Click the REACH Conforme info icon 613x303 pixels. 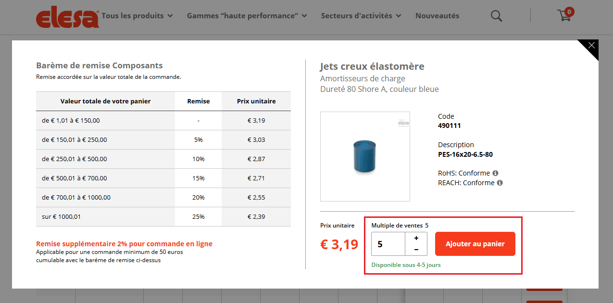pyautogui.click(x=500, y=183)
